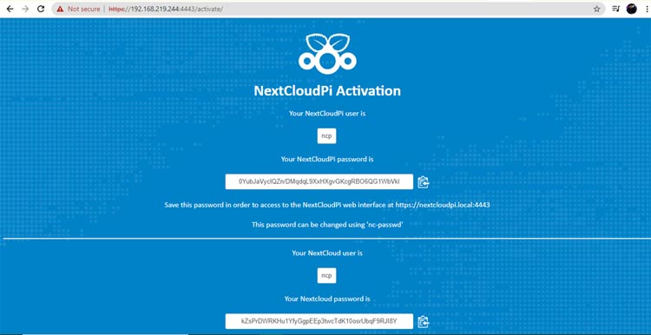Select the Nextcloud password field
The height and width of the screenshot is (335, 651).
319,321
